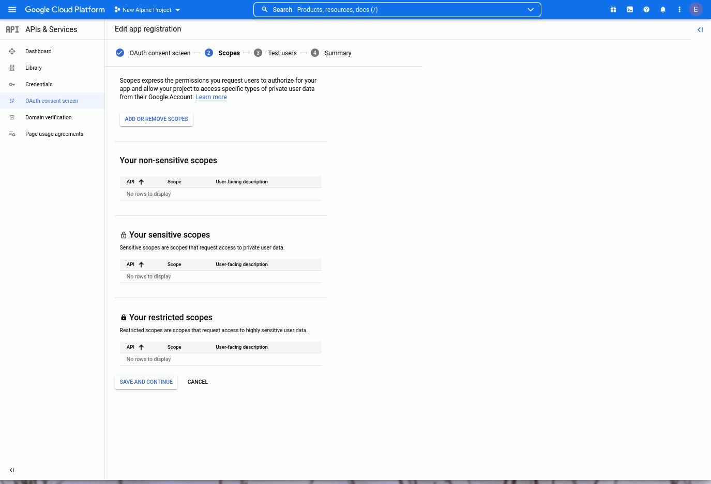
Task: Open Library in the sidebar
Action: click(x=34, y=68)
